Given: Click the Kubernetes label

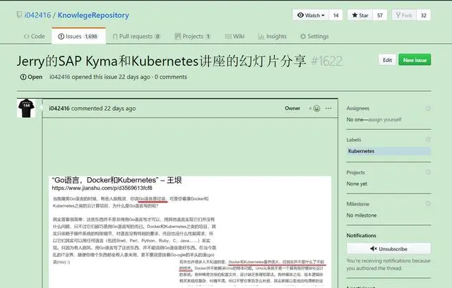Looking at the screenshot, I should [x=388, y=151].
